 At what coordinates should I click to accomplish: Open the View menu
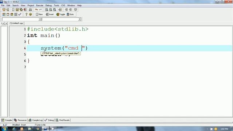pos(23,5)
